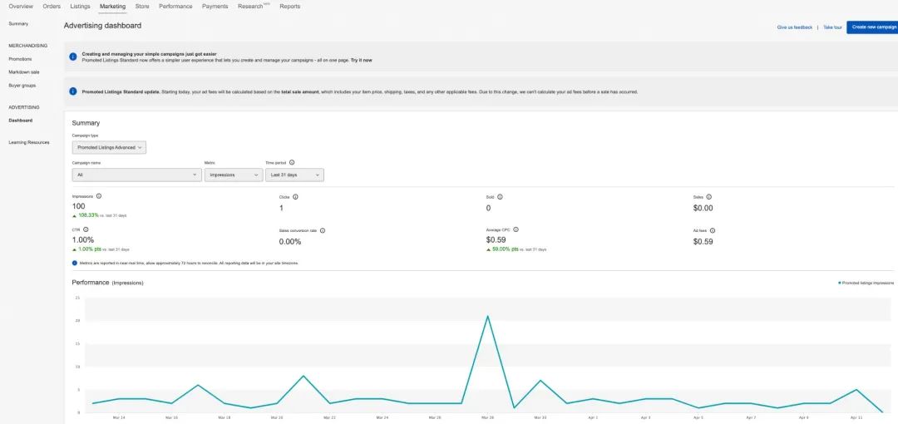Click the Clicks info icon
Screen dimensions: 898x424
[295, 197]
